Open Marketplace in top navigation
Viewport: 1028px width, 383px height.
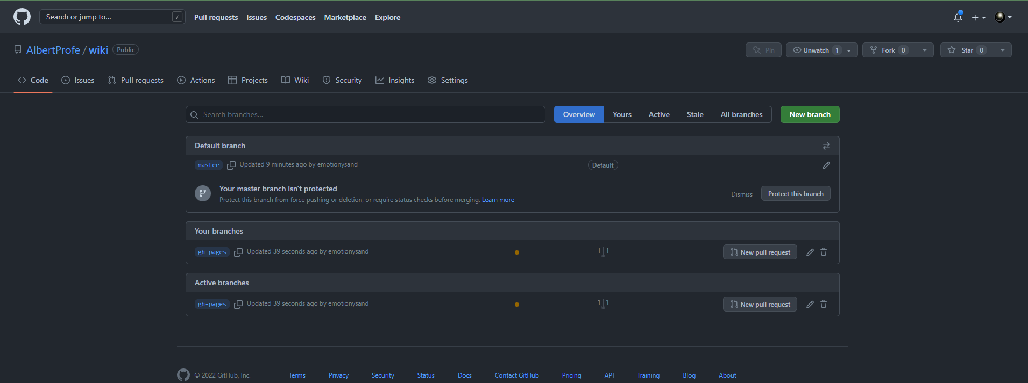[x=345, y=17]
